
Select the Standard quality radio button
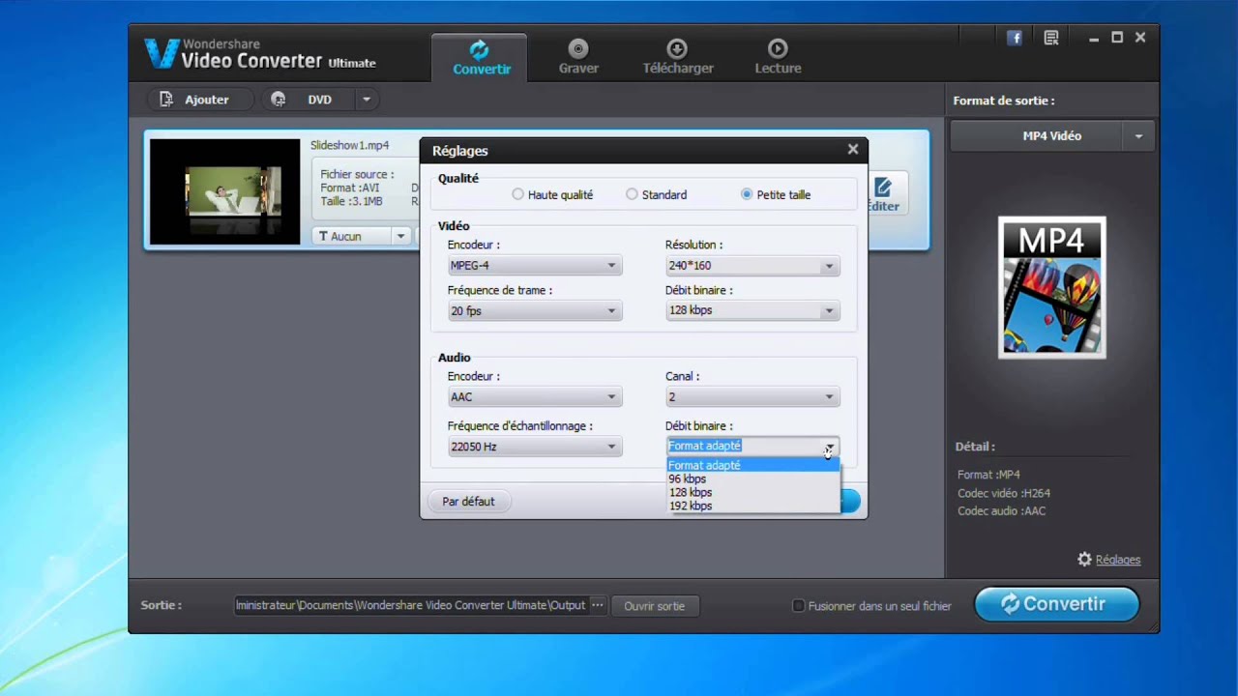point(632,194)
